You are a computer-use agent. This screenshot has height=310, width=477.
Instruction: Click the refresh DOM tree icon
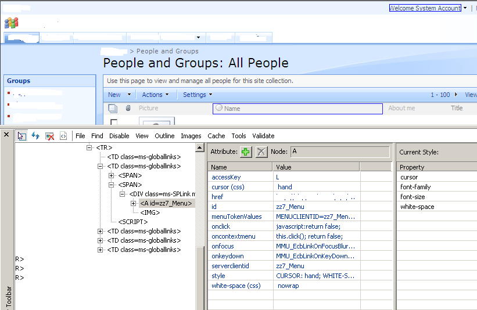click(x=35, y=136)
